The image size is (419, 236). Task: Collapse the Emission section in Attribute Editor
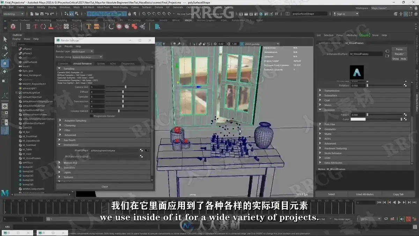point(364,110)
